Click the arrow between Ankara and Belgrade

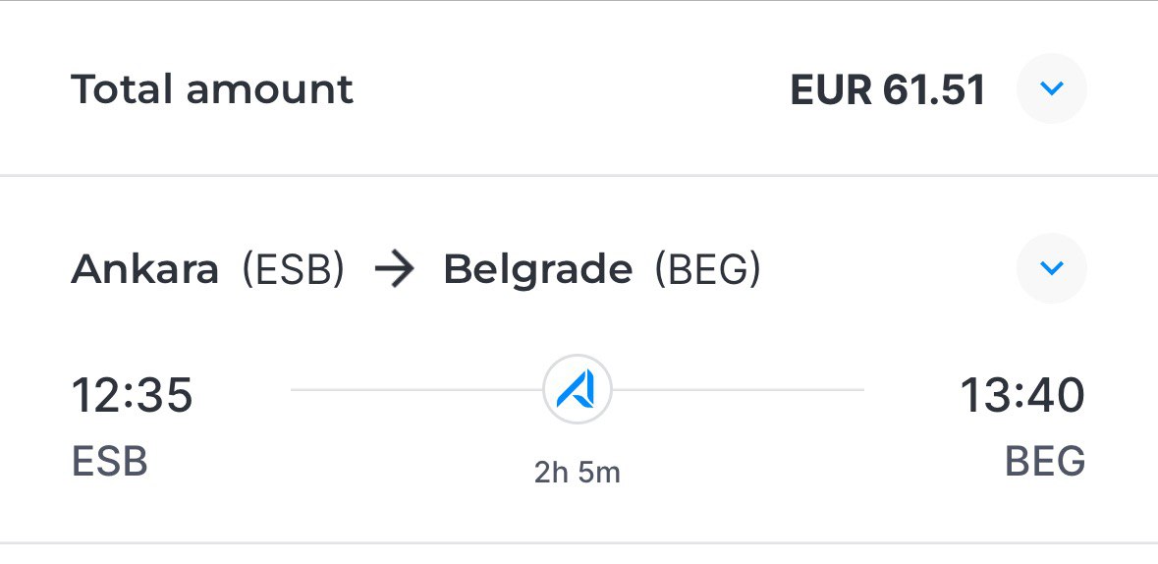point(394,270)
